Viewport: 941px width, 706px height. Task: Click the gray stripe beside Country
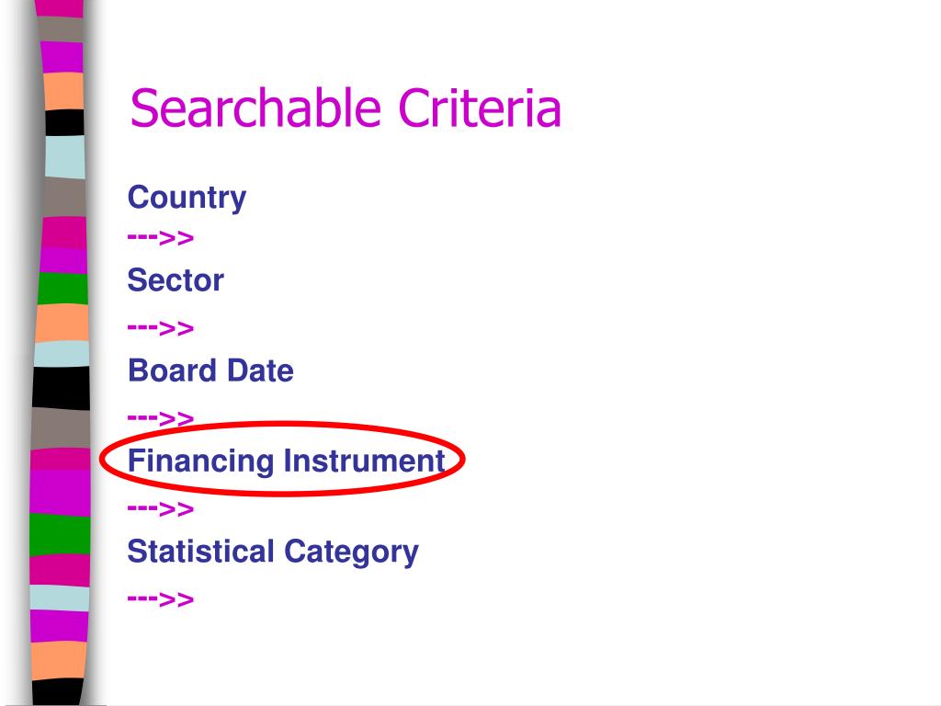(x=64, y=197)
